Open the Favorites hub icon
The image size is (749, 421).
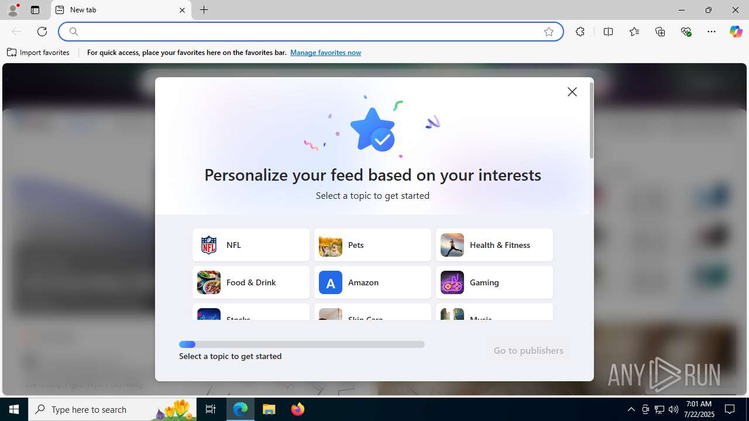pos(634,32)
